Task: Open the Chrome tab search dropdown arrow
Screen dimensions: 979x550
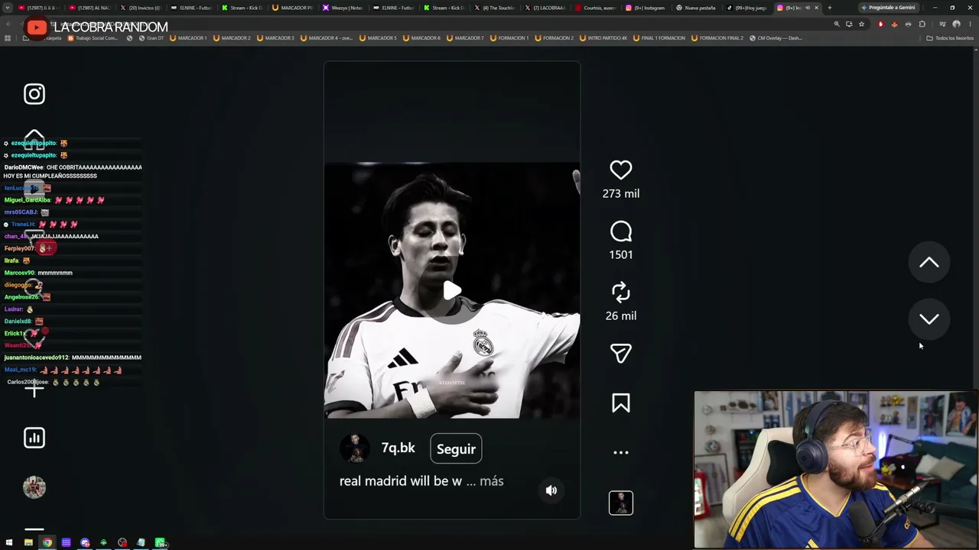Action: [7, 8]
